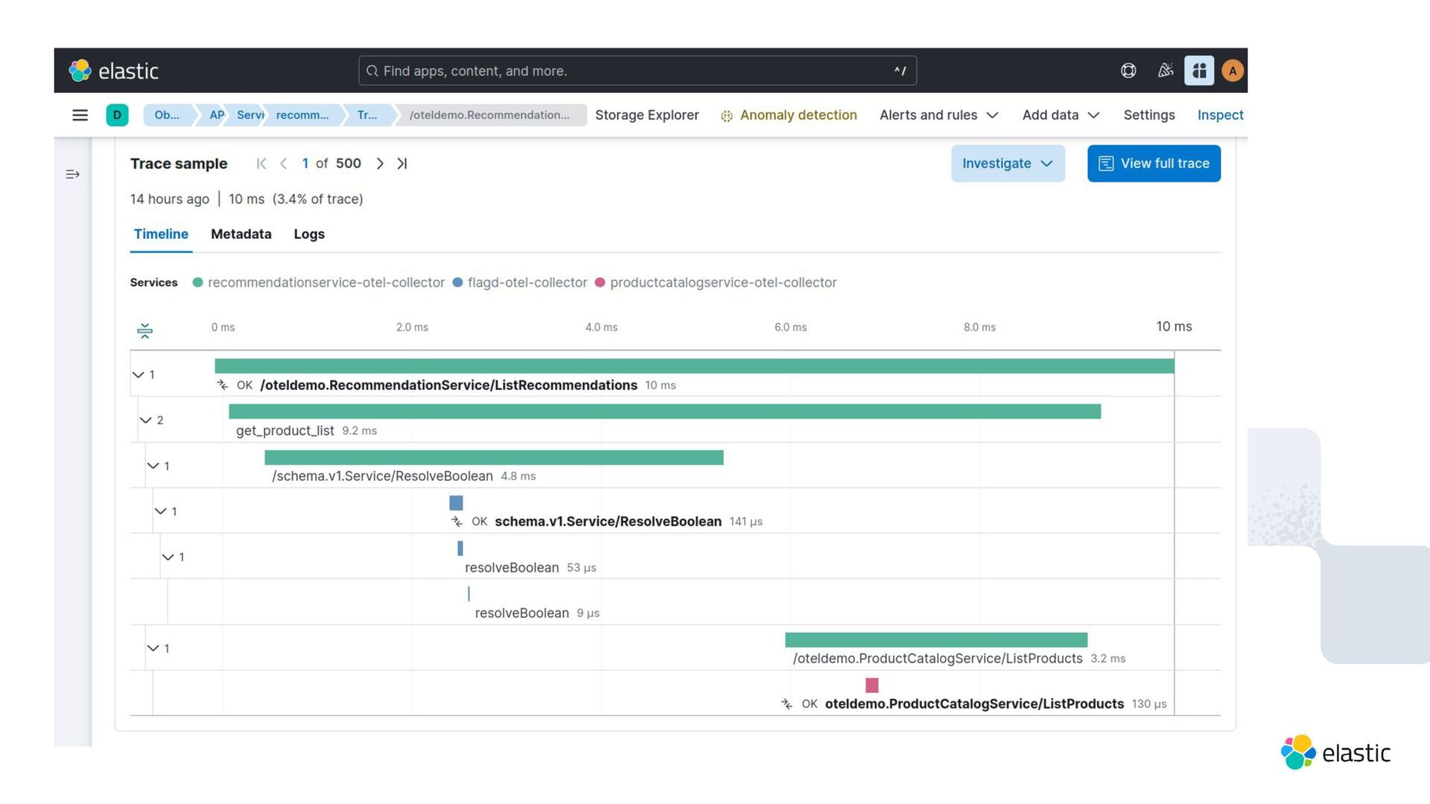Click the Inspect link
1430x804 pixels.
1220,115
